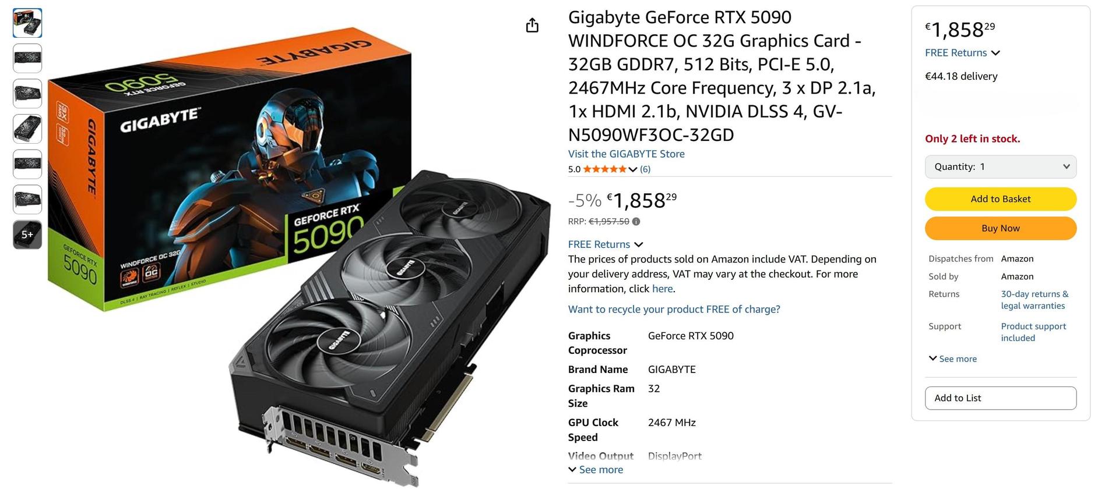Select the third product thumbnail
1119x490 pixels.
(x=27, y=94)
